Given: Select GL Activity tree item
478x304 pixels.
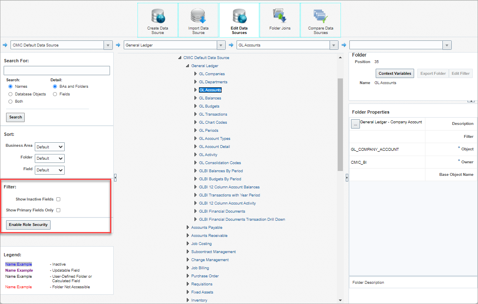Looking at the screenshot, I should click(x=208, y=155).
